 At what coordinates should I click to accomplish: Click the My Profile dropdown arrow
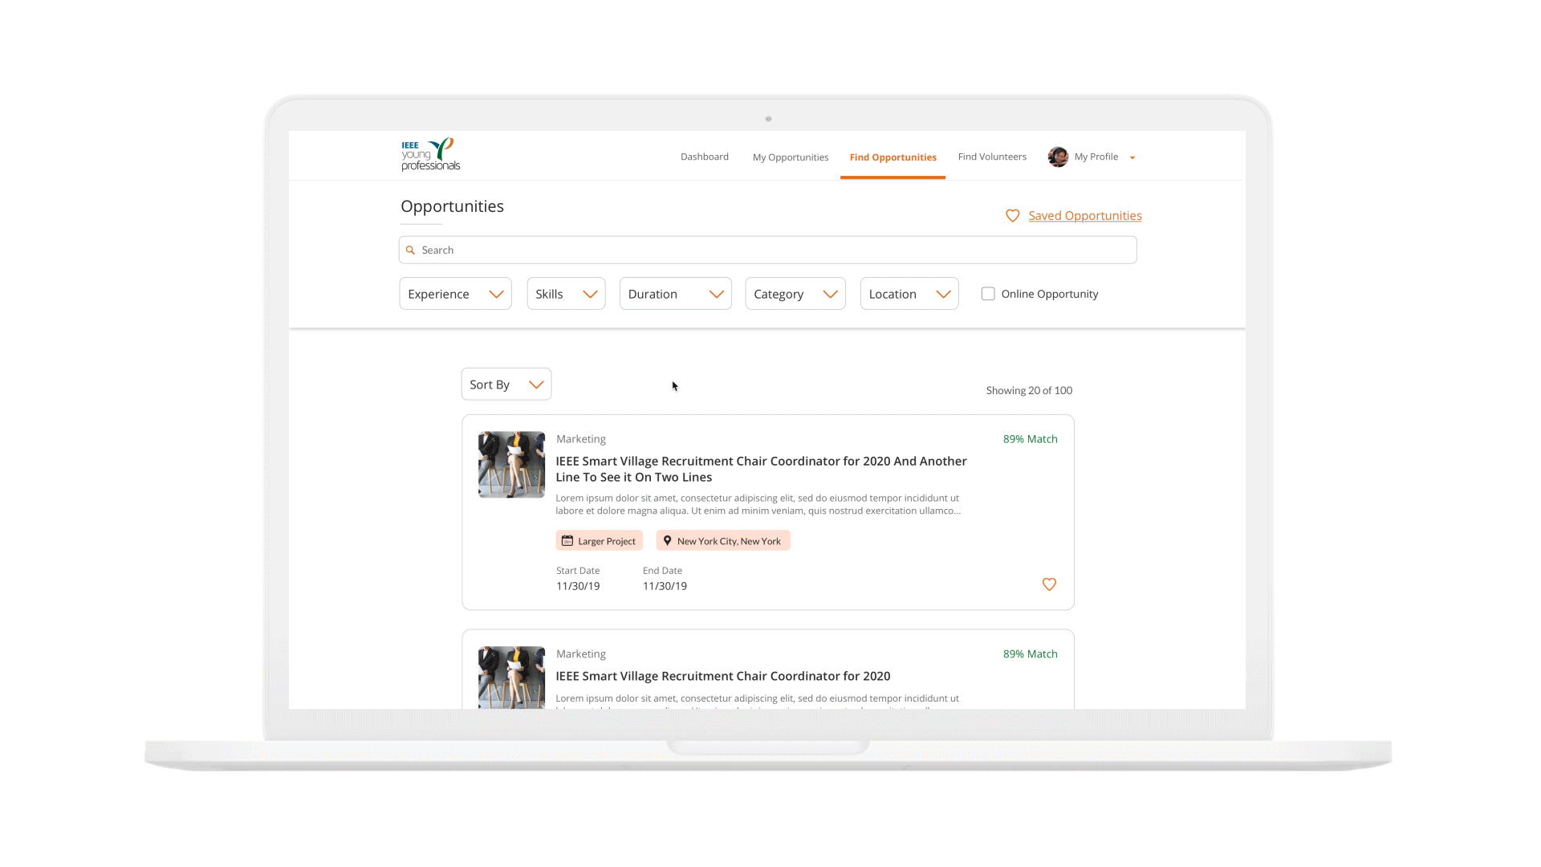tap(1132, 158)
